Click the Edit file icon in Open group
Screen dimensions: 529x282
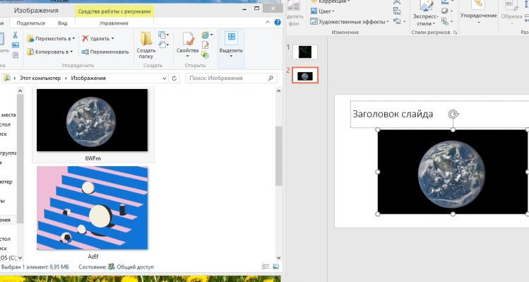pyautogui.click(x=205, y=45)
